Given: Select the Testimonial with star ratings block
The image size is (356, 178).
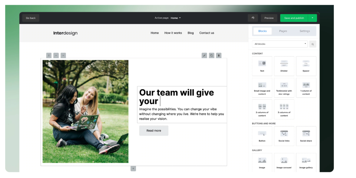Looking at the screenshot, I should pyautogui.click(x=284, y=88).
